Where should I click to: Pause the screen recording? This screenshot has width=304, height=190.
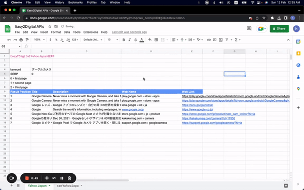(x=62, y=178)
